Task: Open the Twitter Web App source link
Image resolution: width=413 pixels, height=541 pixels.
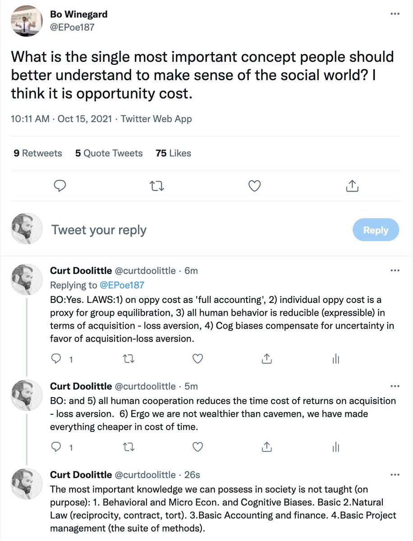Action: coord(156,119)
